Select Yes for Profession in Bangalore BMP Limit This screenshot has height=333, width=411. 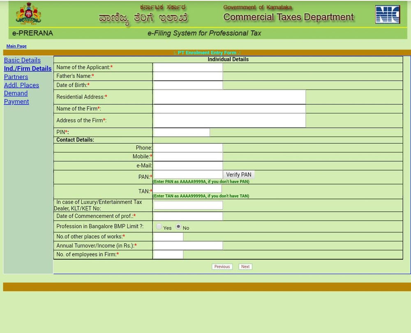pos(159,226)
